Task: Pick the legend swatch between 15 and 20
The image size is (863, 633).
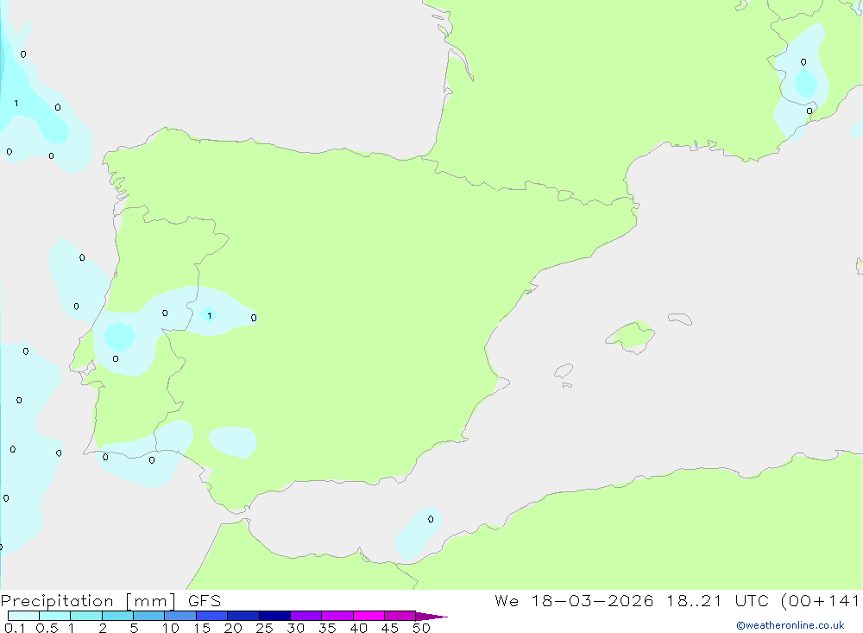Action: [212, 616]
